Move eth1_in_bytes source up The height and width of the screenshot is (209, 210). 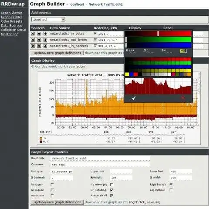coord(39,34)
